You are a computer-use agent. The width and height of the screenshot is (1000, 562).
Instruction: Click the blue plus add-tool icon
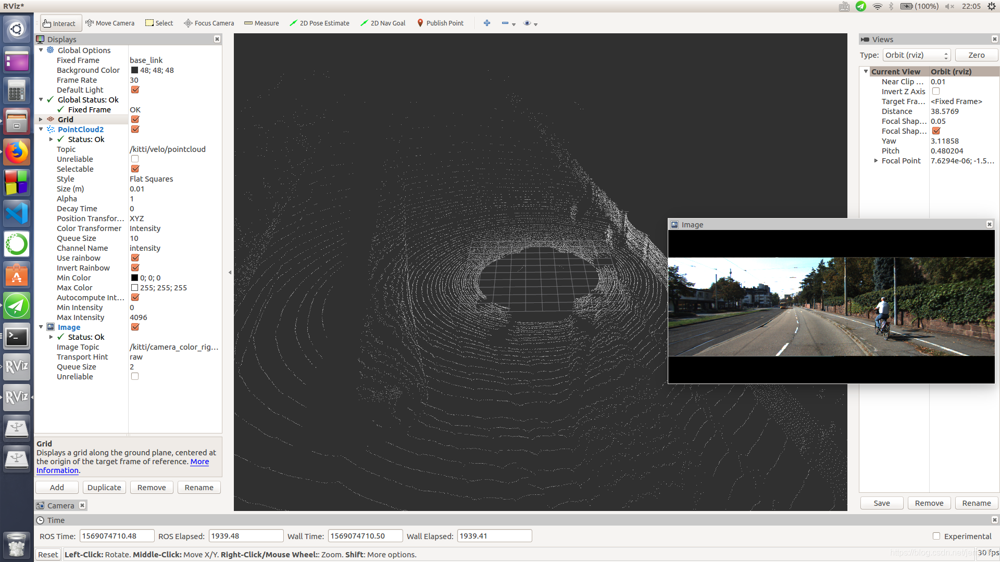click(x=487, y=23)
